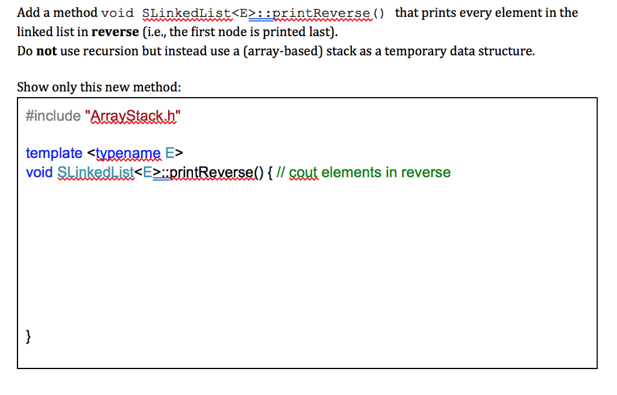Click the #include directive in the code box
The width and height of the screenshot is (617, 395).
click(52, 115)
